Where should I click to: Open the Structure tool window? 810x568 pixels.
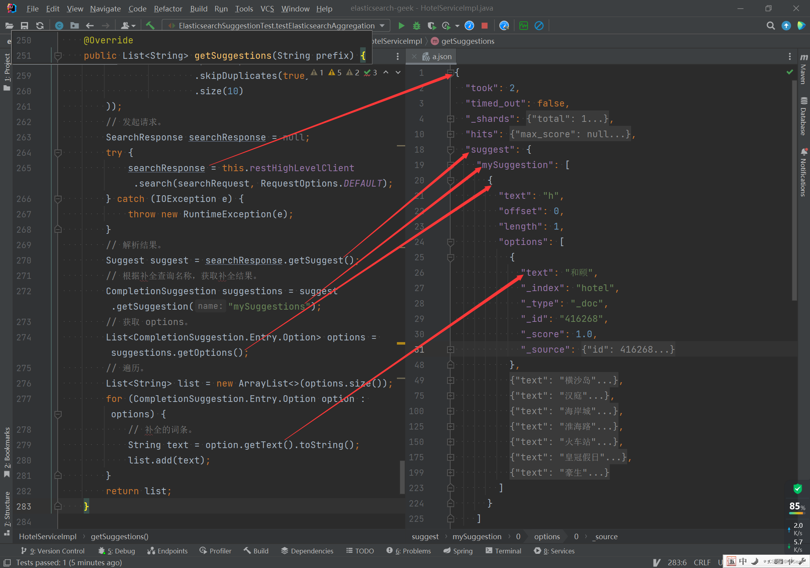7,513
